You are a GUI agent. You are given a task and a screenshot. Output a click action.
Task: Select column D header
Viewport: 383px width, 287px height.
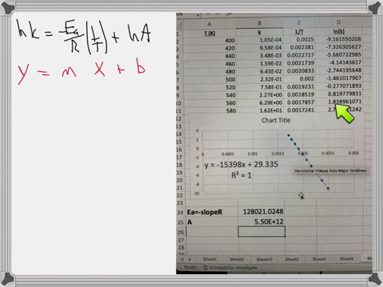click(338, 22)
